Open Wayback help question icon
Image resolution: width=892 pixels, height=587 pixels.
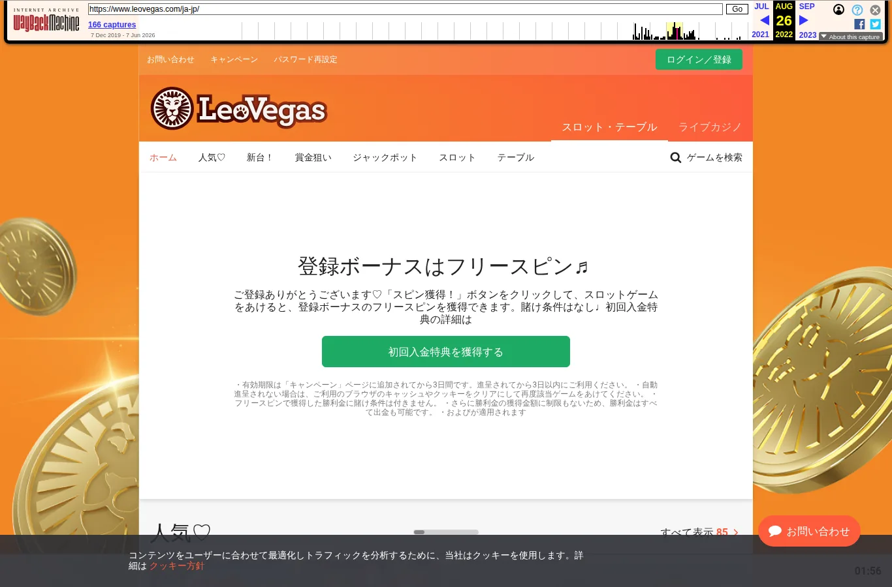(x=857, y=10)
